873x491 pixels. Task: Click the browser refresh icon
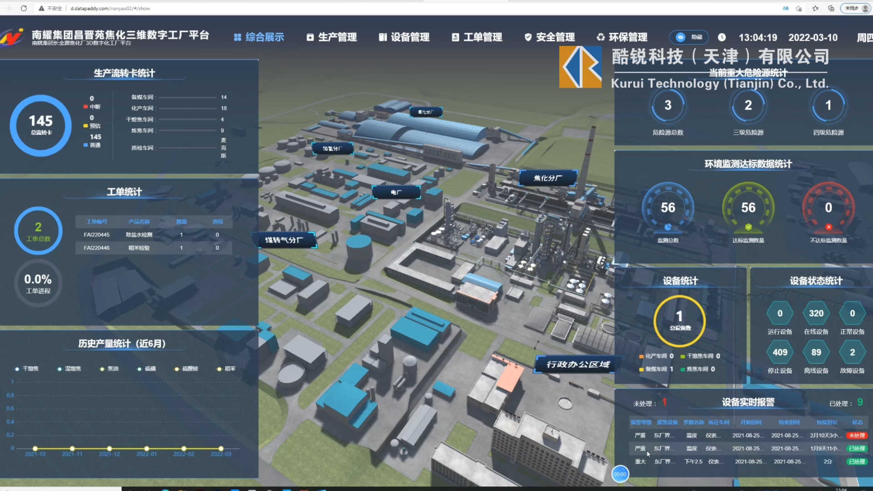tap(24, 8)
